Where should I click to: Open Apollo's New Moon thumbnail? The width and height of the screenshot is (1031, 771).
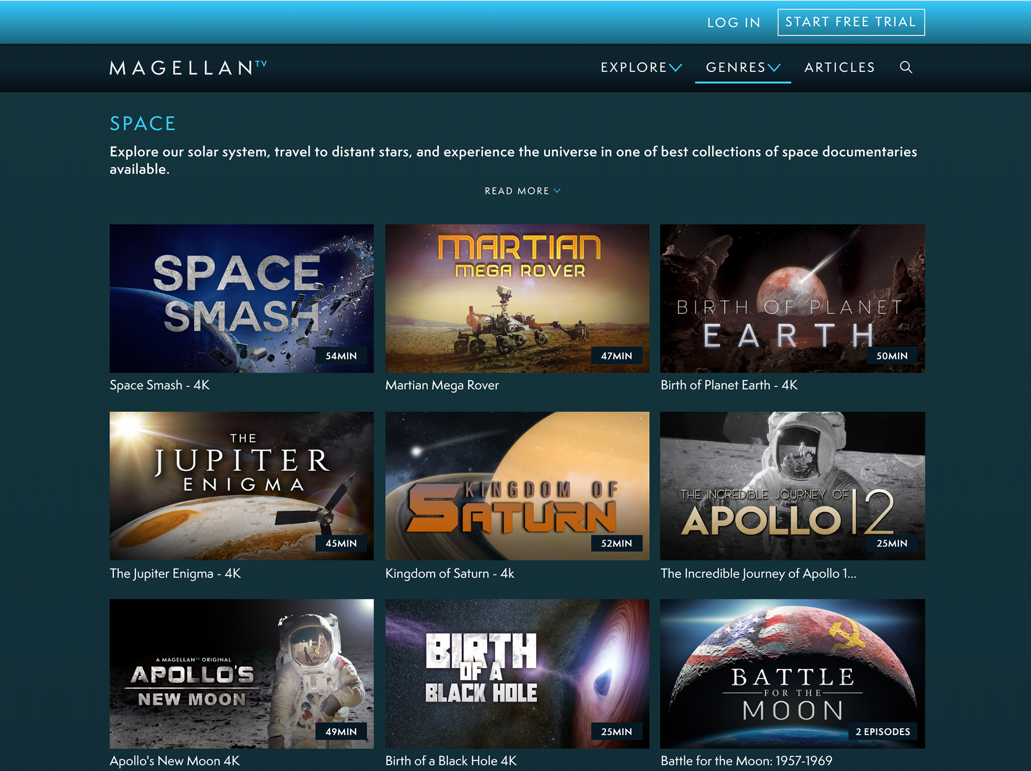(x=242, y=674)
